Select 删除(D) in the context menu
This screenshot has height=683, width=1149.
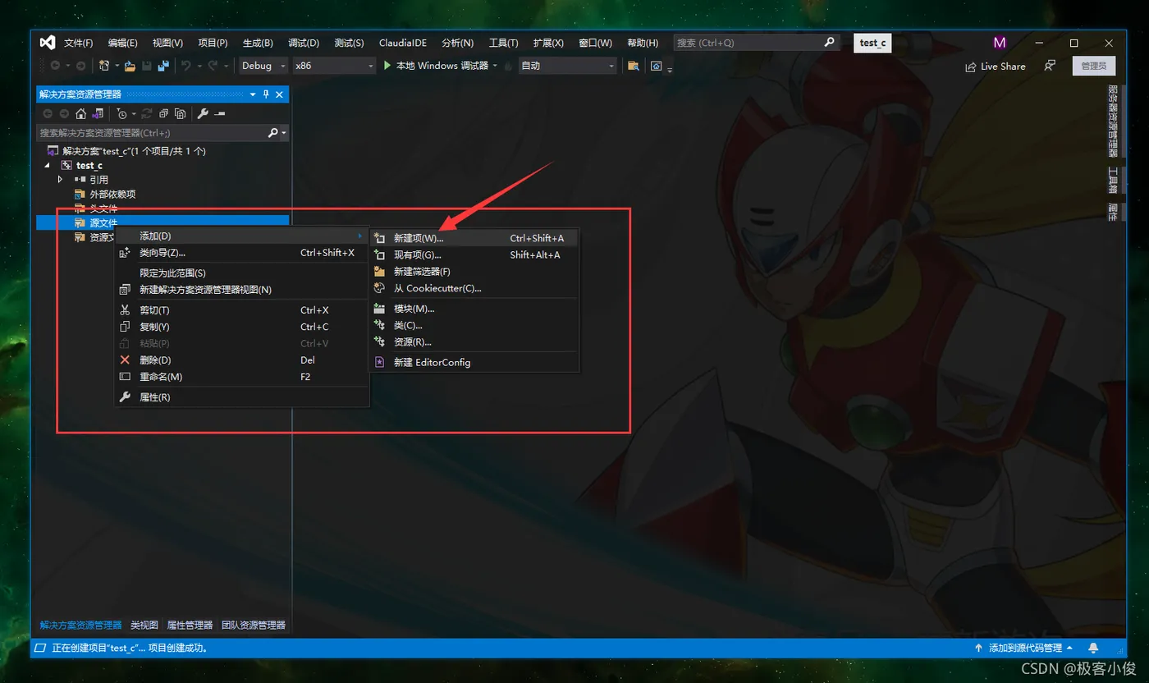pyautogui.click(x=241, y=360)
